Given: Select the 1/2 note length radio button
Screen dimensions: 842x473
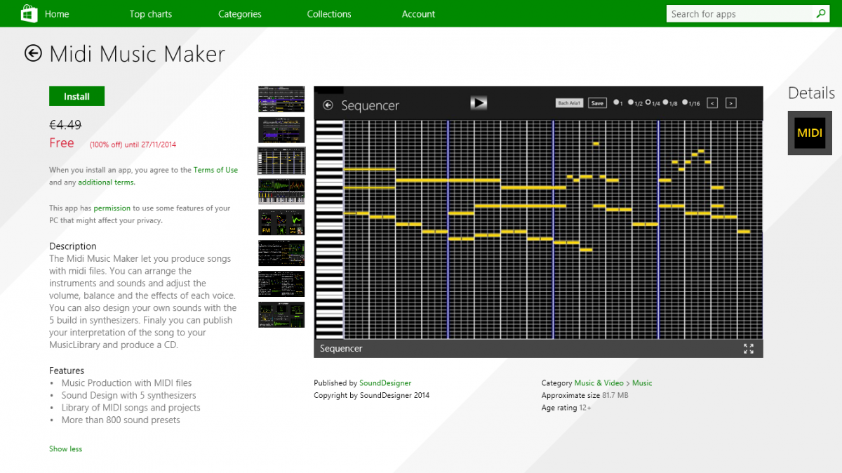Looking at the screenshot, I should pos(631,102).
